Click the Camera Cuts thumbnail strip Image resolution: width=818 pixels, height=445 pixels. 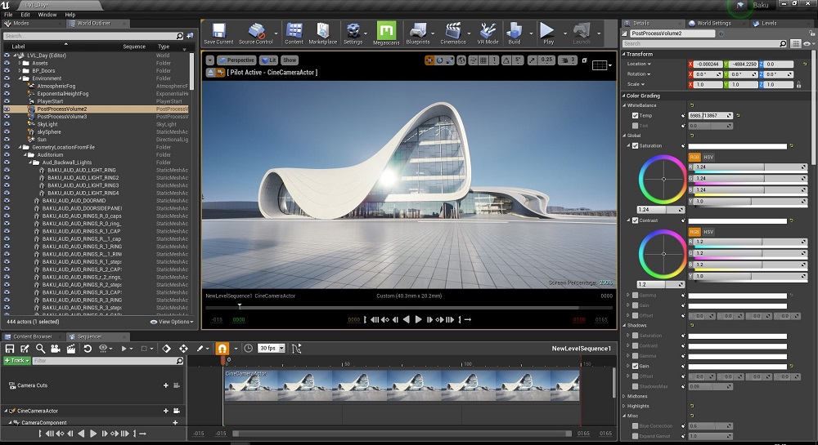coord(402,385)
